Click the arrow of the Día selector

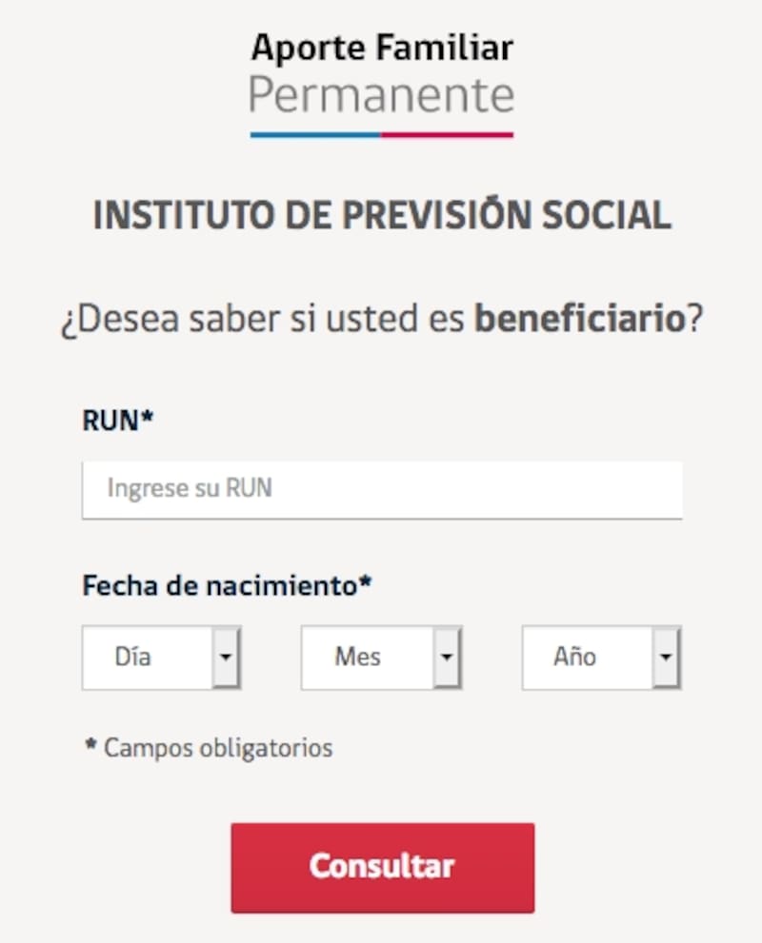(226, 657)
